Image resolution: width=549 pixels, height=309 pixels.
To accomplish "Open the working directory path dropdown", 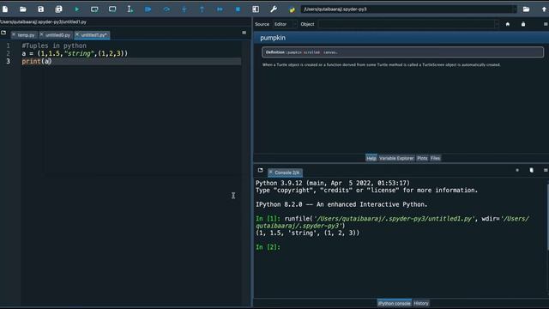I will pos(515,9).
